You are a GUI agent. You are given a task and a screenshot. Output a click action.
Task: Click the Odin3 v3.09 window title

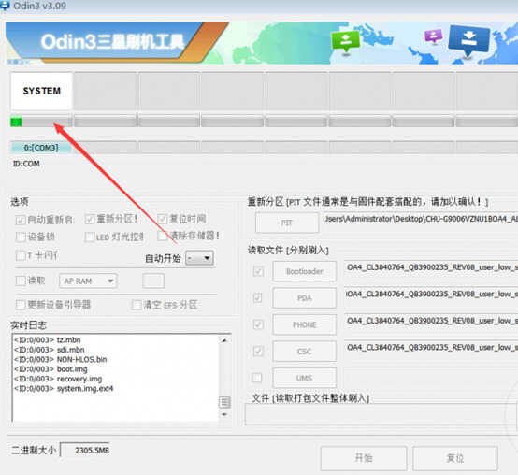coord(39,6)
